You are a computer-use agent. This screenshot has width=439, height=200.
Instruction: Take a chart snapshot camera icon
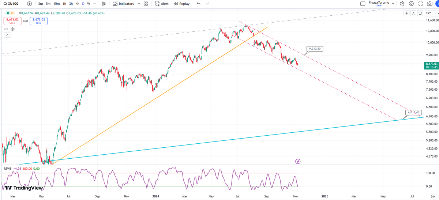point(429,4)
